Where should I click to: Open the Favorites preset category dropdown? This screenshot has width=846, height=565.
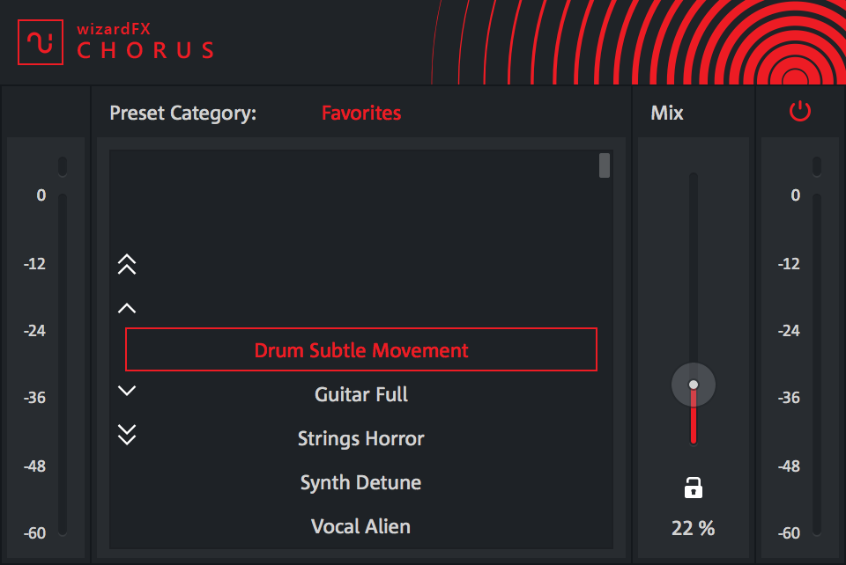pyautogui.click(x=361, y=113)
